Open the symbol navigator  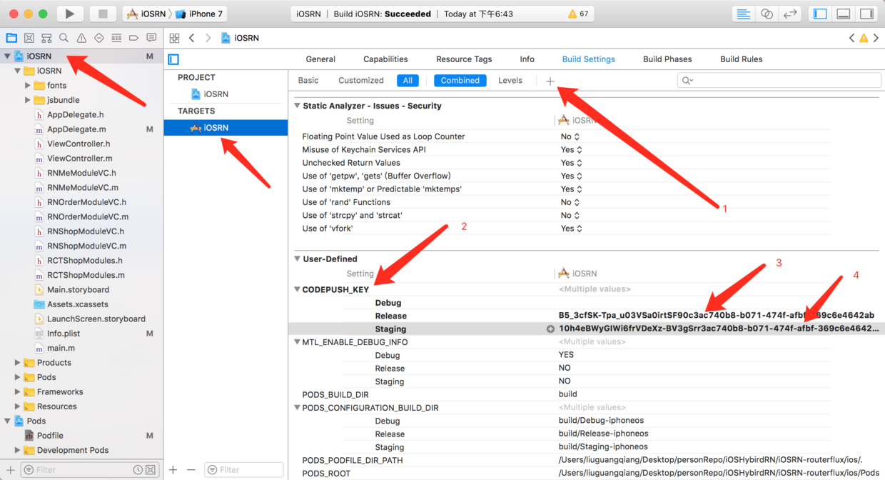[46, 38]
